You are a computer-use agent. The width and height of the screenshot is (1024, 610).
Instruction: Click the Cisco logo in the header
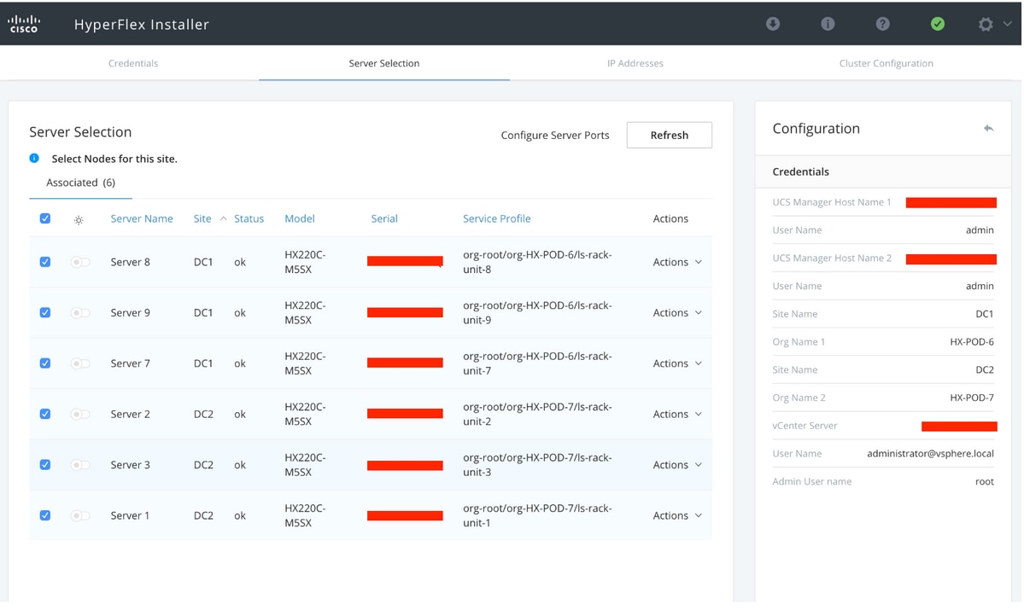tap(24, 24)
